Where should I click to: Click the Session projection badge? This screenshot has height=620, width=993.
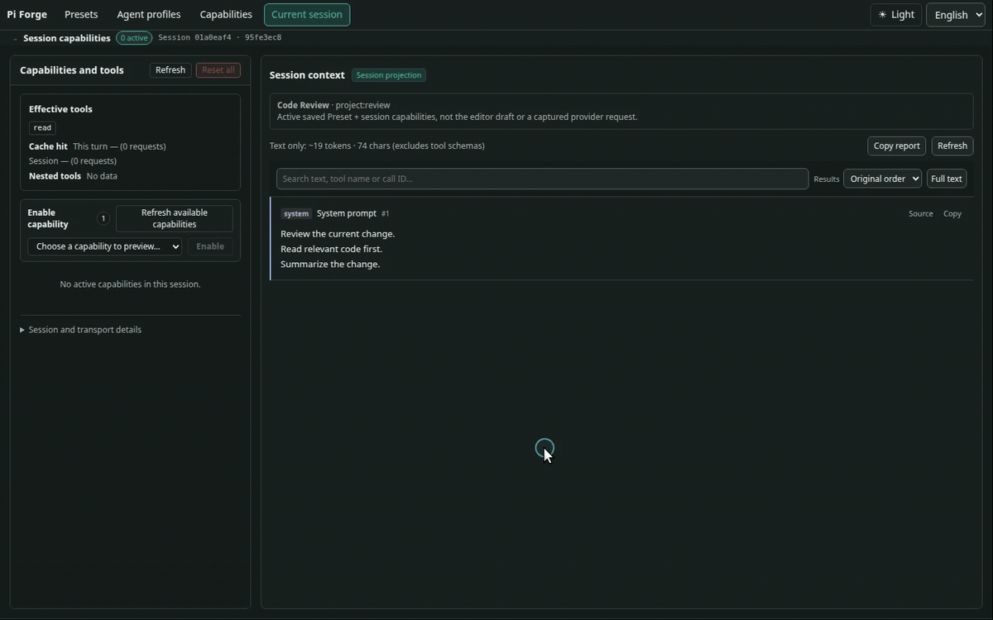(x=389, y=75)
